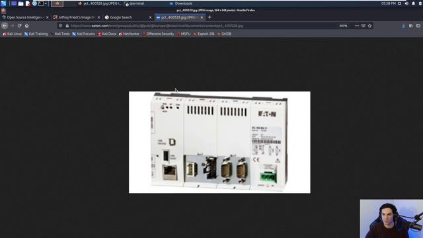Open the Kali Forums bookmark
This screenshot has height=238, width=423.
(84, 34)
